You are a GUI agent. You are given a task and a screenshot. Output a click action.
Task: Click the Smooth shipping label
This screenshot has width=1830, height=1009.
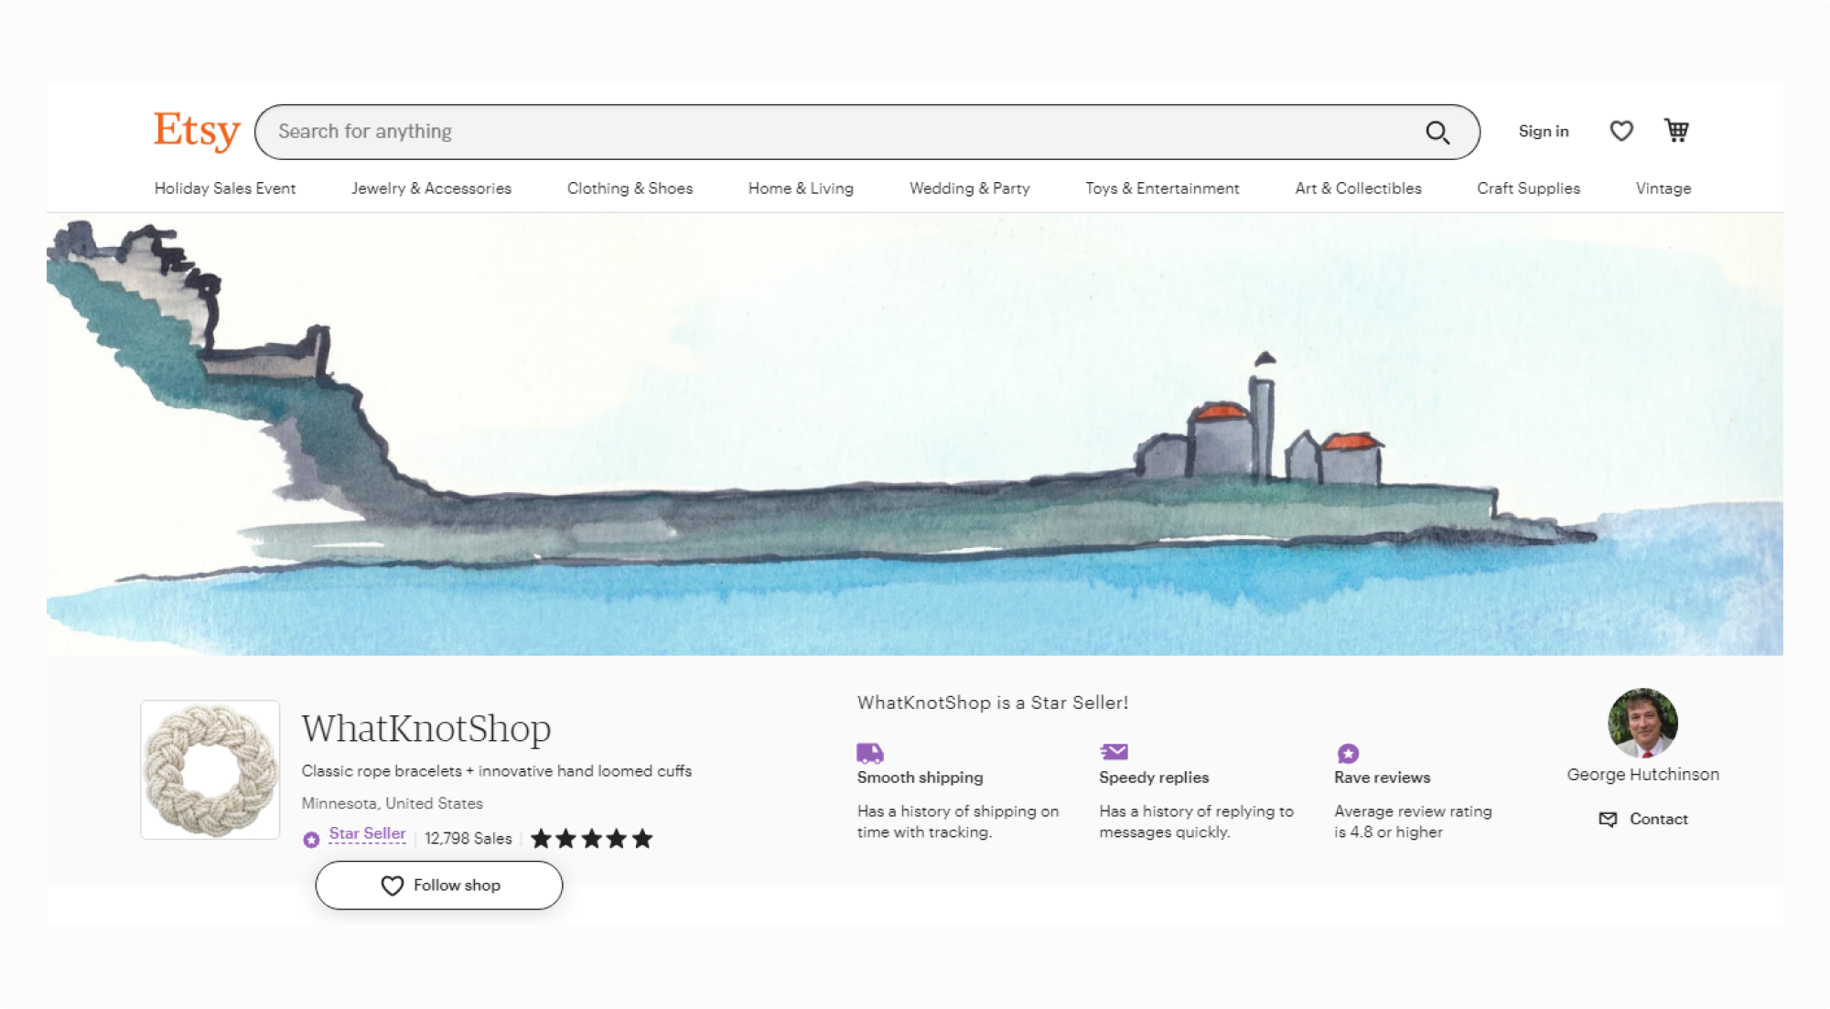point(920,777)
